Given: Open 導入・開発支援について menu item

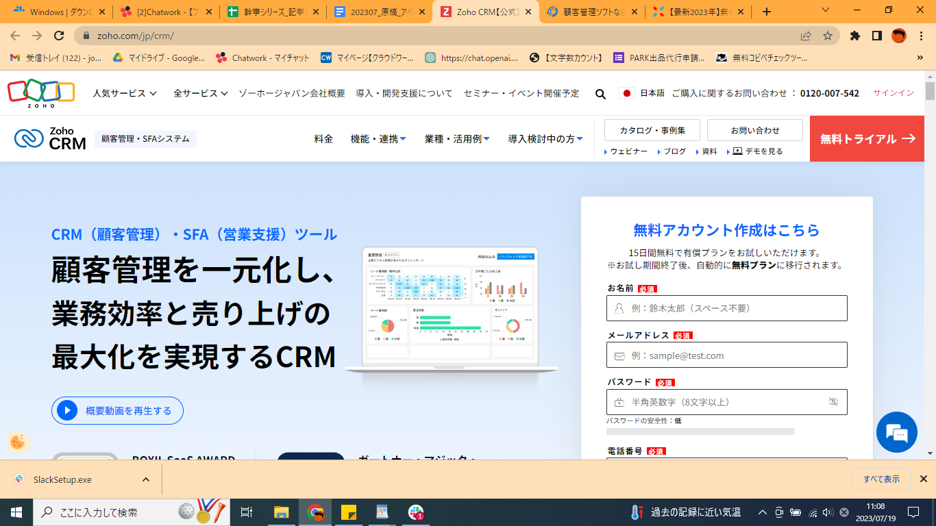Looking at the screenshot, I should click(404, 93).
